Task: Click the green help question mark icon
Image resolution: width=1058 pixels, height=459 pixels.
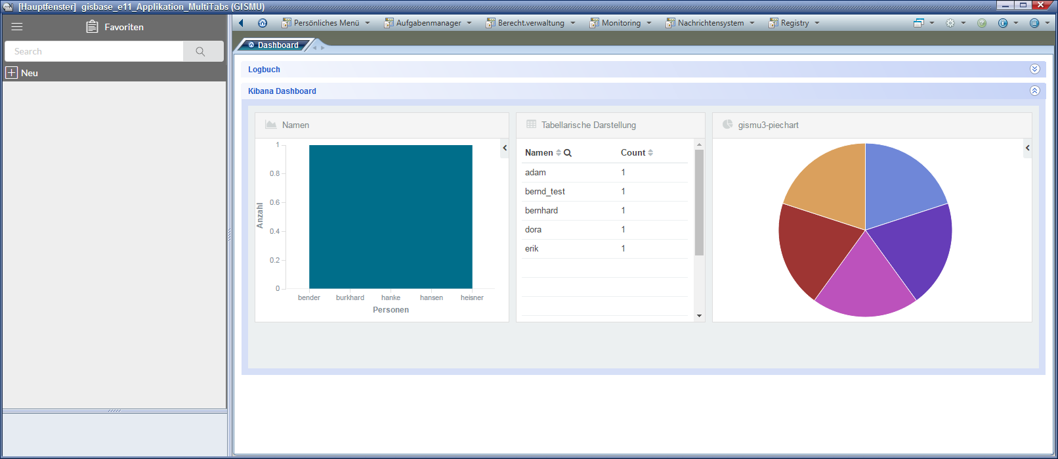Action: pos(982,23)
